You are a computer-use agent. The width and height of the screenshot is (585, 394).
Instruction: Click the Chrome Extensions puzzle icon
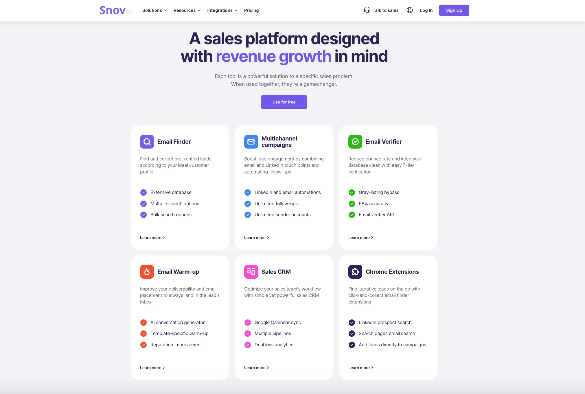(x=355, y=272)
